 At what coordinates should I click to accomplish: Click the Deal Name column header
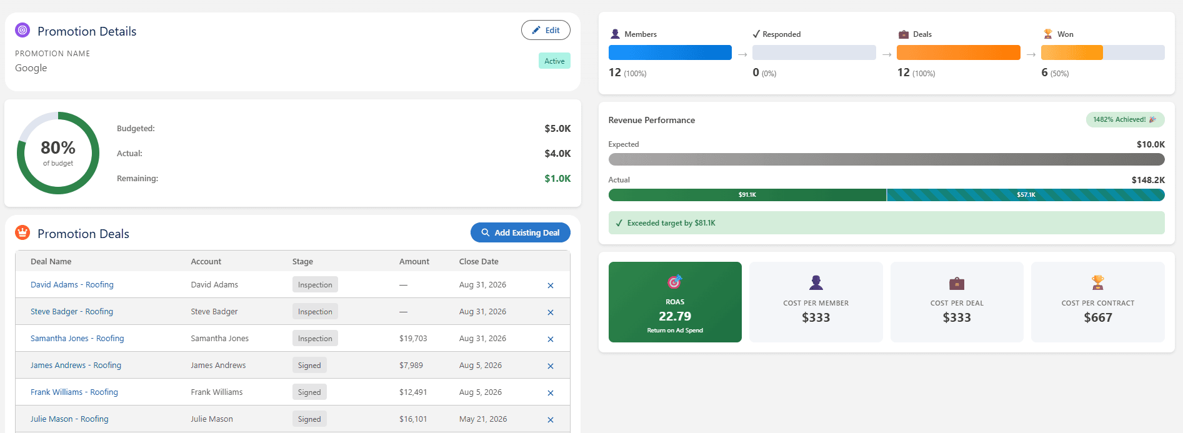point(51,261)
